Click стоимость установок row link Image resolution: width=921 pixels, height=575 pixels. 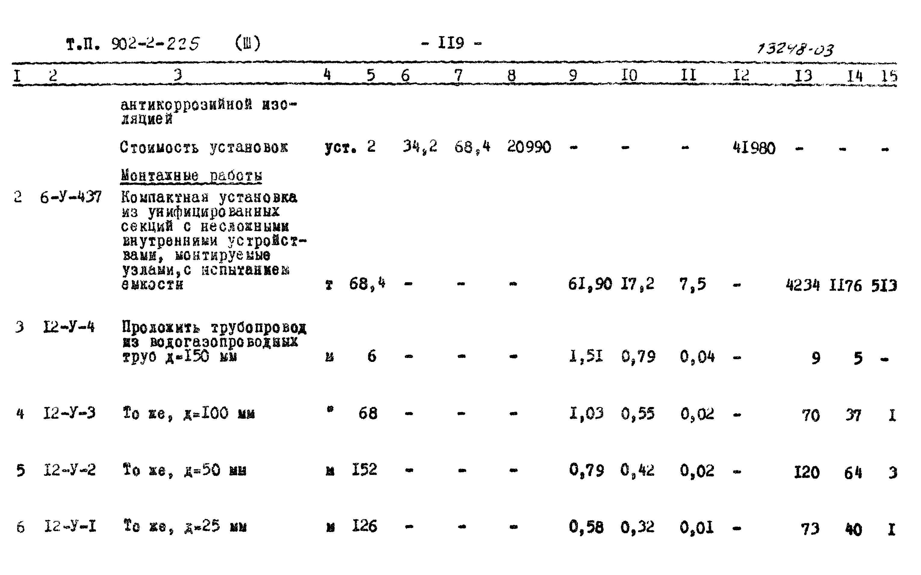(x=180, y=139)
